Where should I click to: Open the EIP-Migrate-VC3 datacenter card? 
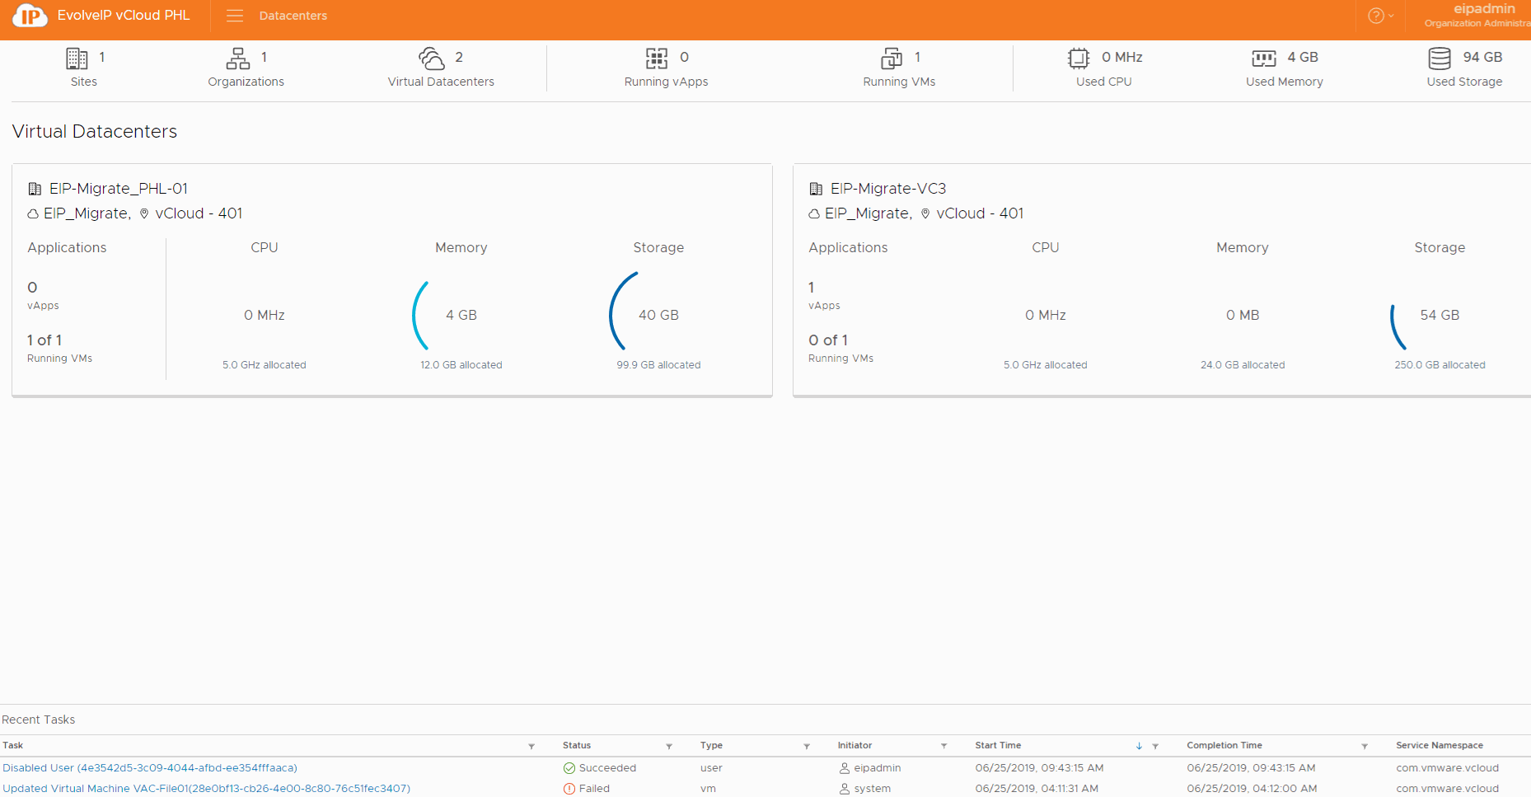tap(888, 189)
